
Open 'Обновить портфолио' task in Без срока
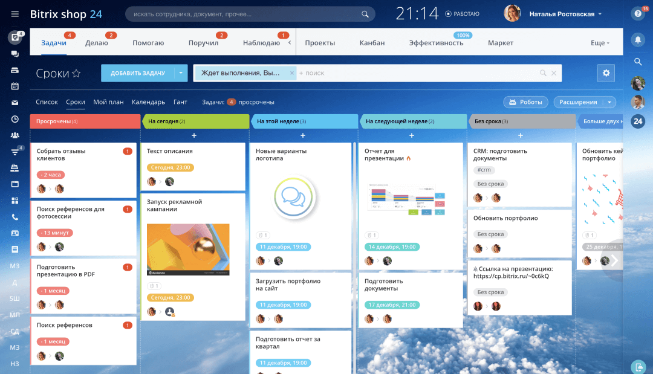pos(505,218)
